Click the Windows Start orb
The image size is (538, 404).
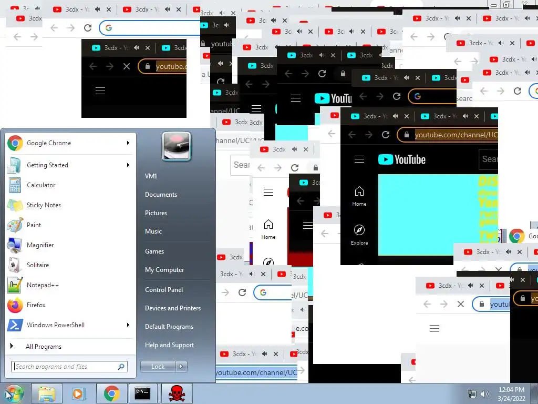pos(14,393)
